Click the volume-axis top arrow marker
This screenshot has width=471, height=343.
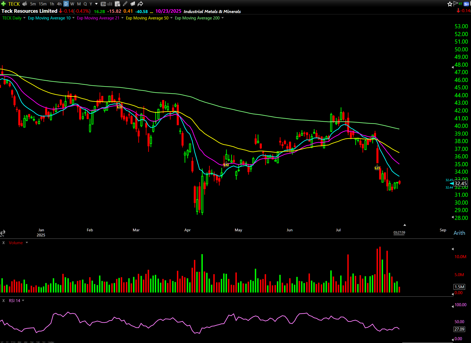coord(452,249)
